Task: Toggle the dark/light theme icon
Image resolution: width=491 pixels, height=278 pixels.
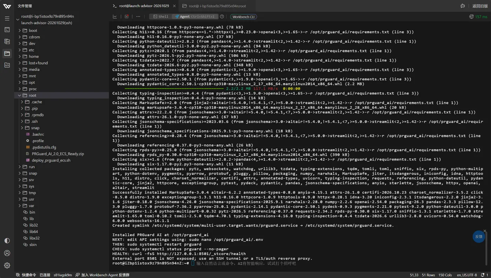Action: [7, 241]
